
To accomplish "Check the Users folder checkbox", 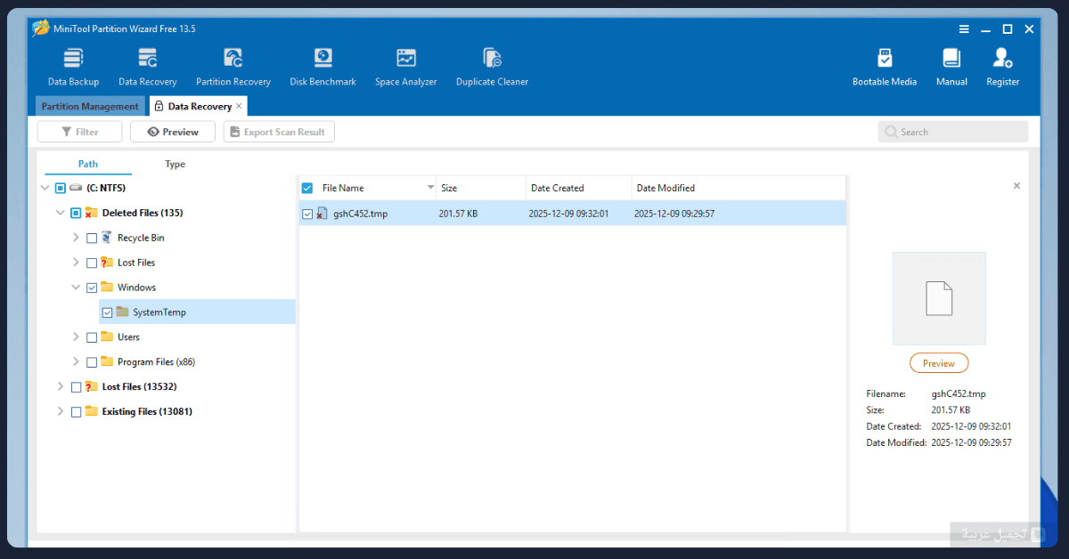I will (92, 337).
